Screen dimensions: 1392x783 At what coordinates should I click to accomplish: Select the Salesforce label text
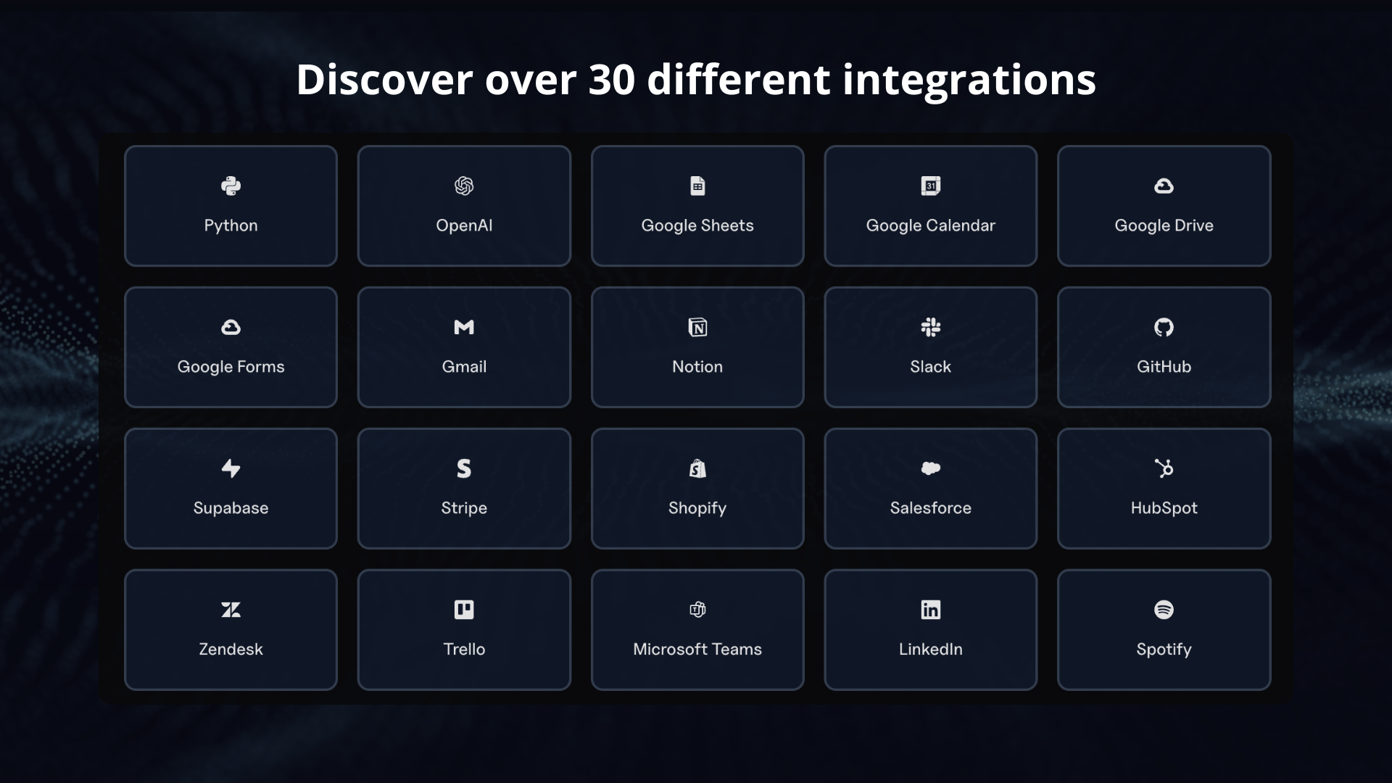click(931, 508)
